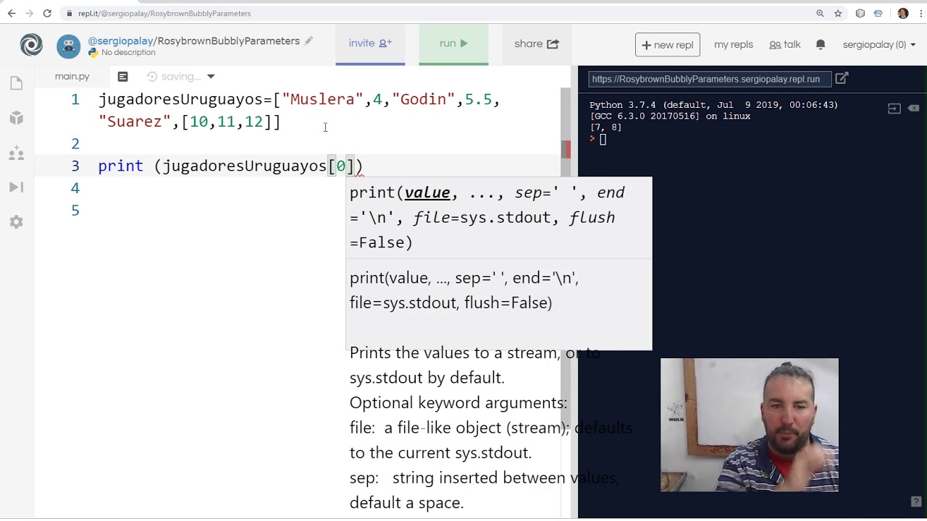This screenshot has height=521, width=927.
Task: Expand the saving history dropdown arrow
Action: [211, 77]
